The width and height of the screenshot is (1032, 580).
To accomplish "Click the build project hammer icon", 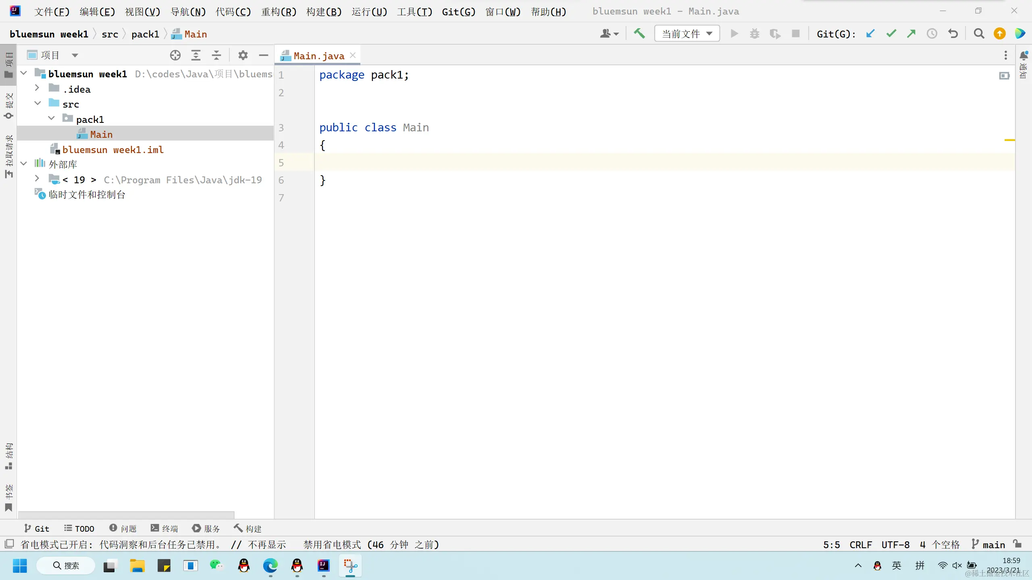I will tap(639, 34).
